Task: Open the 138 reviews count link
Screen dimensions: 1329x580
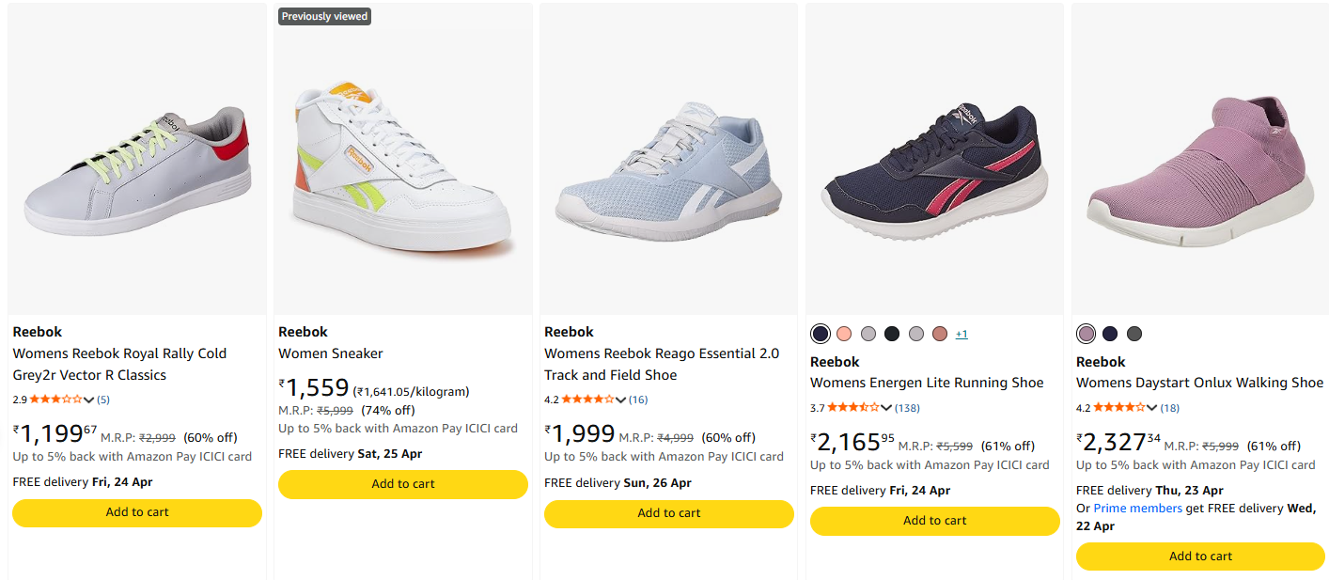Action: (907, 408)
